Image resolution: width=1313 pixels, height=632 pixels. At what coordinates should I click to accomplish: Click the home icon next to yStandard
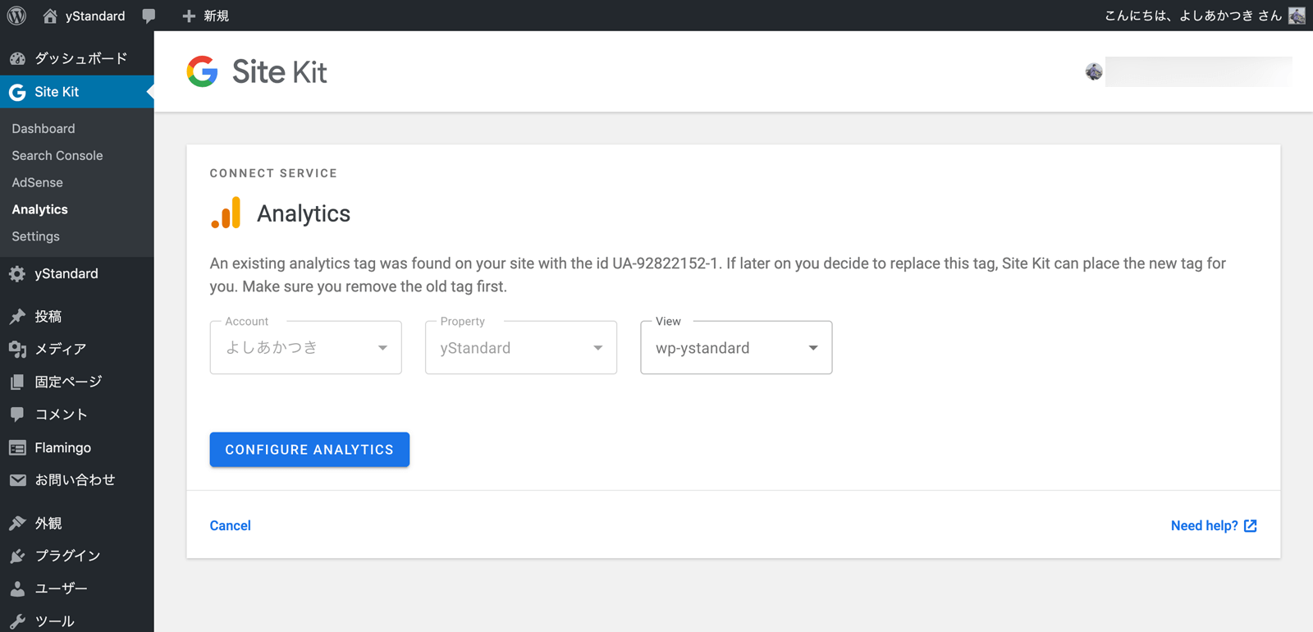pos(50,16)
